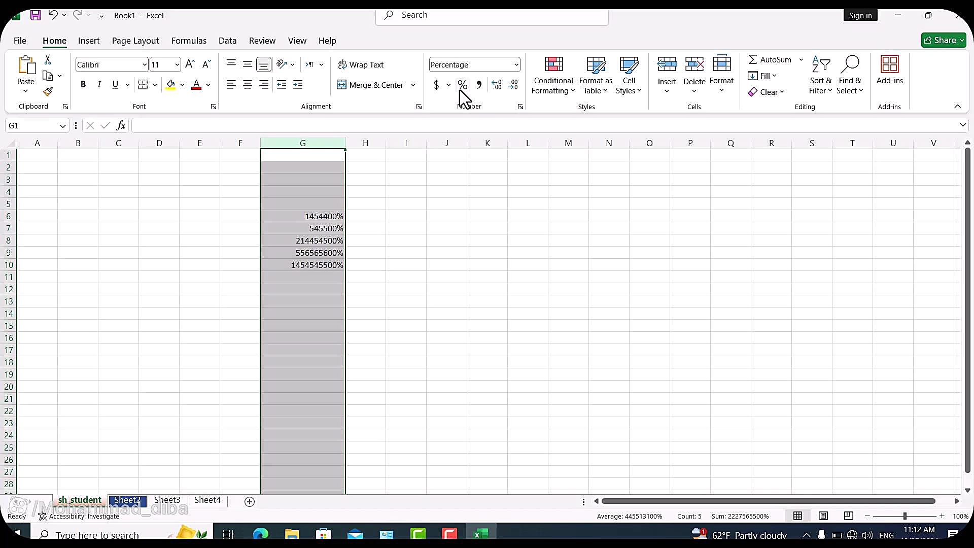Expand the font size dropdown
974x548 pixels.
[177, 65]
